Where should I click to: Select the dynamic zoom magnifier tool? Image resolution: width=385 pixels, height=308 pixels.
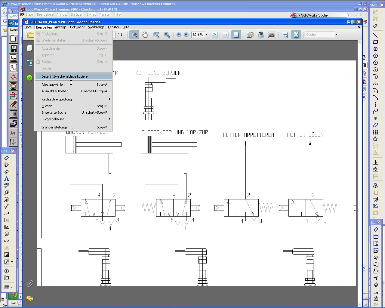[x=167, y=35]
